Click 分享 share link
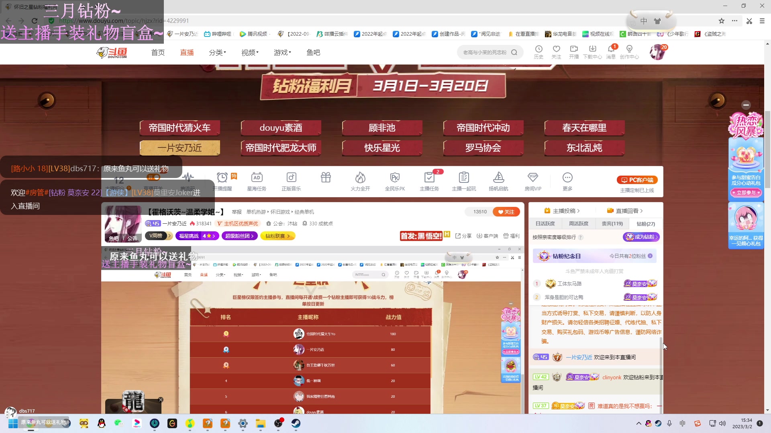771x433 pixels. (x=463, y=236)
